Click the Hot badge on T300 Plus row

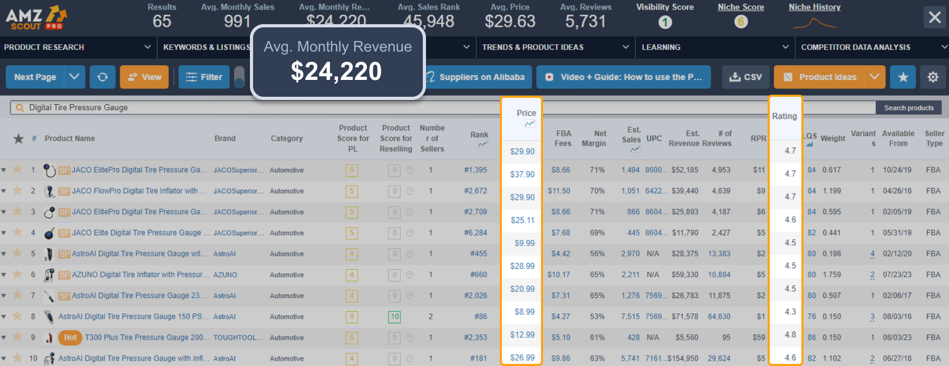click(x=70, y=338)
